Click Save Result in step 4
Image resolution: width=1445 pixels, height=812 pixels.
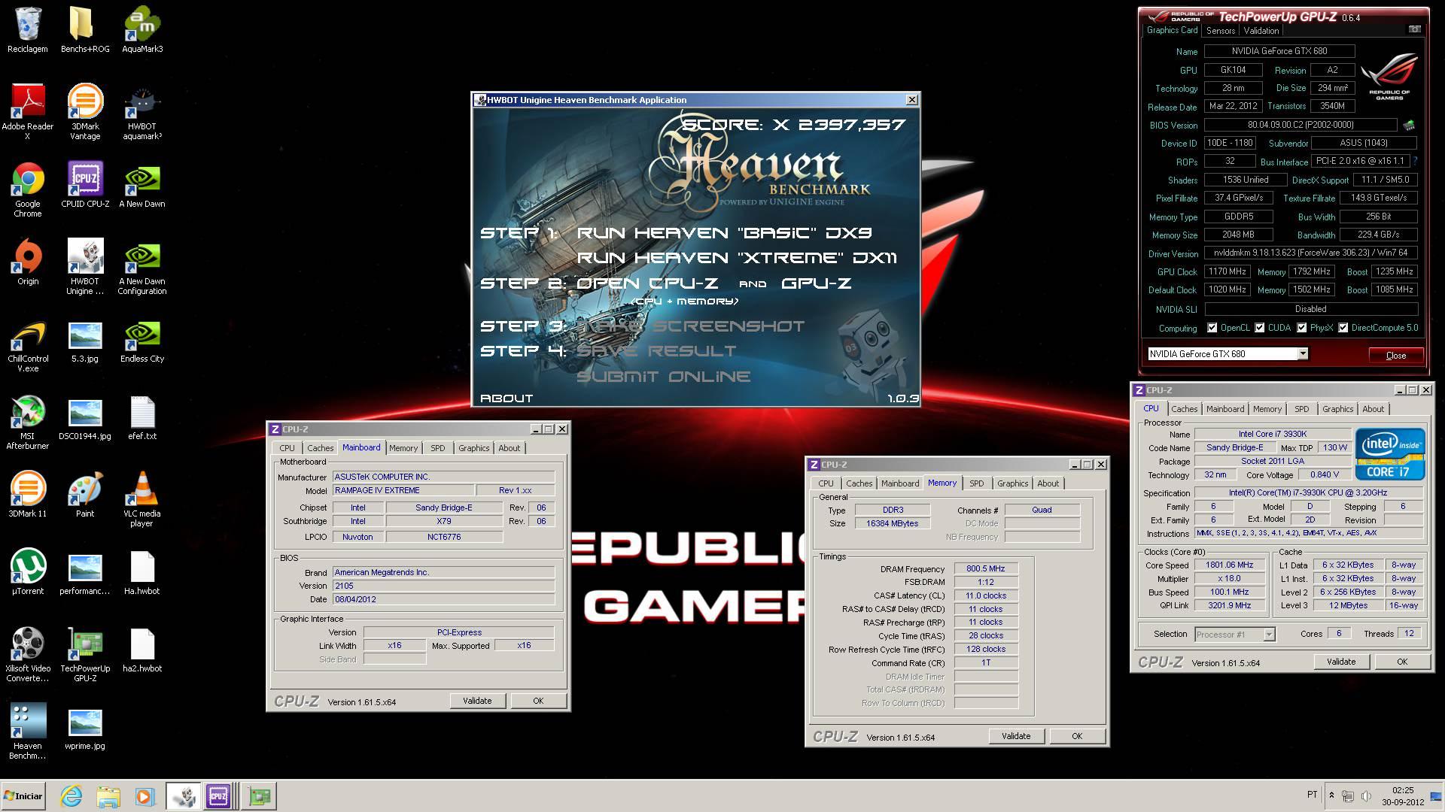point(656,350)
